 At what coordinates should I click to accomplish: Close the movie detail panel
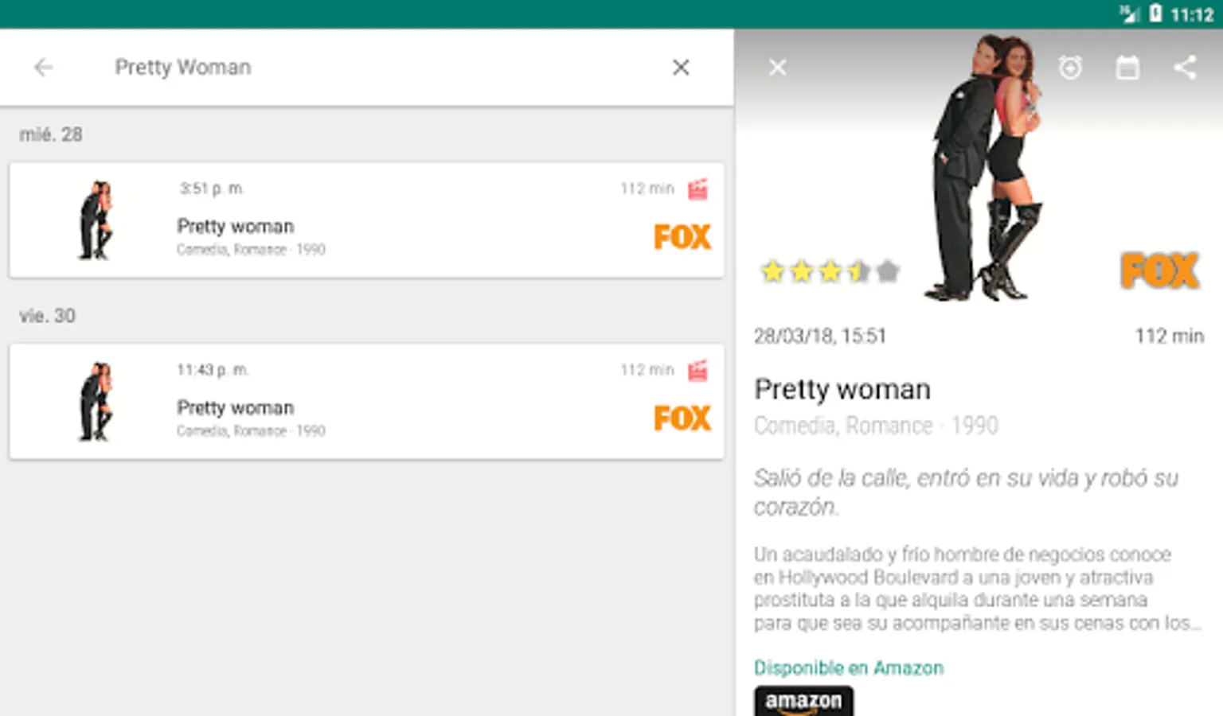(x=778, y=68)
